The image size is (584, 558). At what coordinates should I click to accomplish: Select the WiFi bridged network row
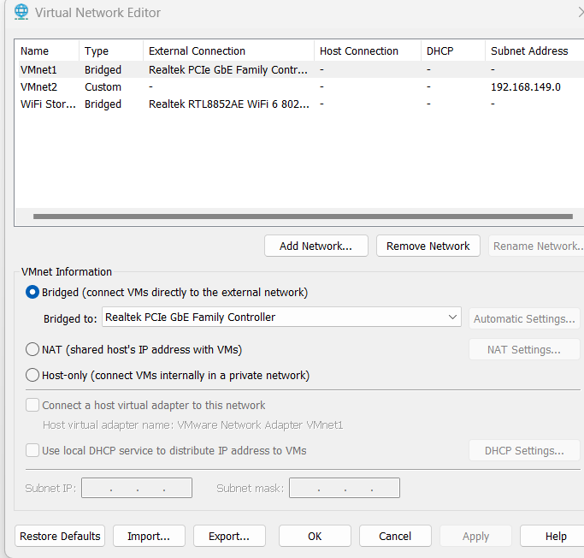point(47,104)
